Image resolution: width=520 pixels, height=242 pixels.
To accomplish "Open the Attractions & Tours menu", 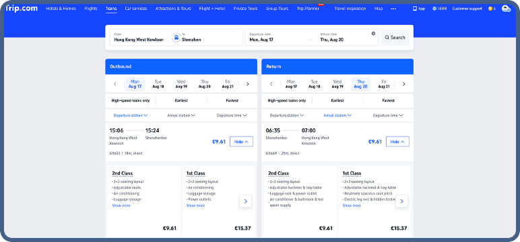I will point(173,9).
